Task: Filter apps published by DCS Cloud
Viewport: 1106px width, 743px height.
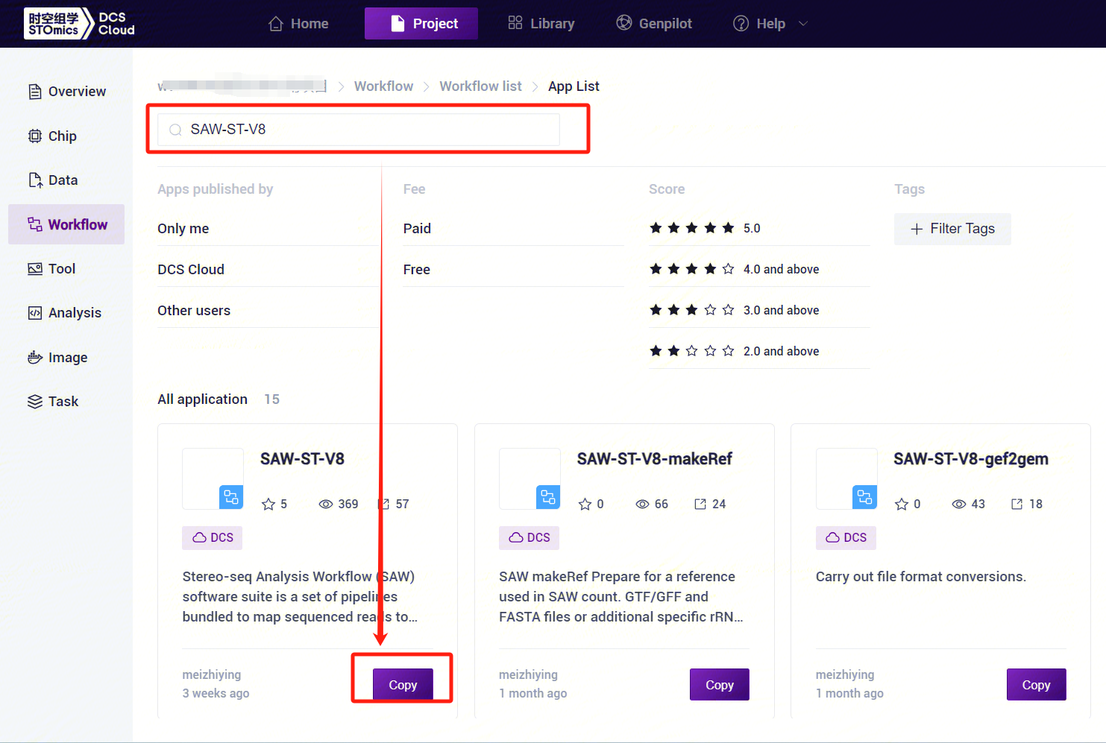Action: point(191,270)
